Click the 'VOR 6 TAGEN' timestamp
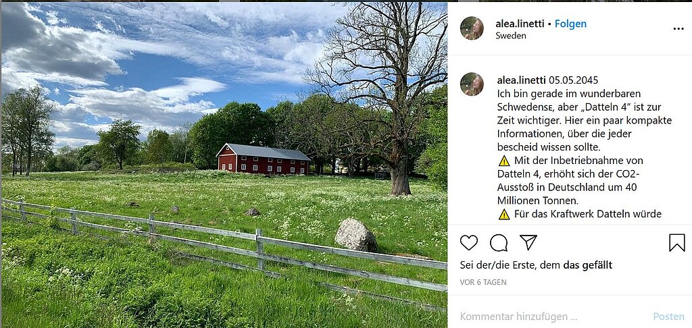 pos(483,282)
